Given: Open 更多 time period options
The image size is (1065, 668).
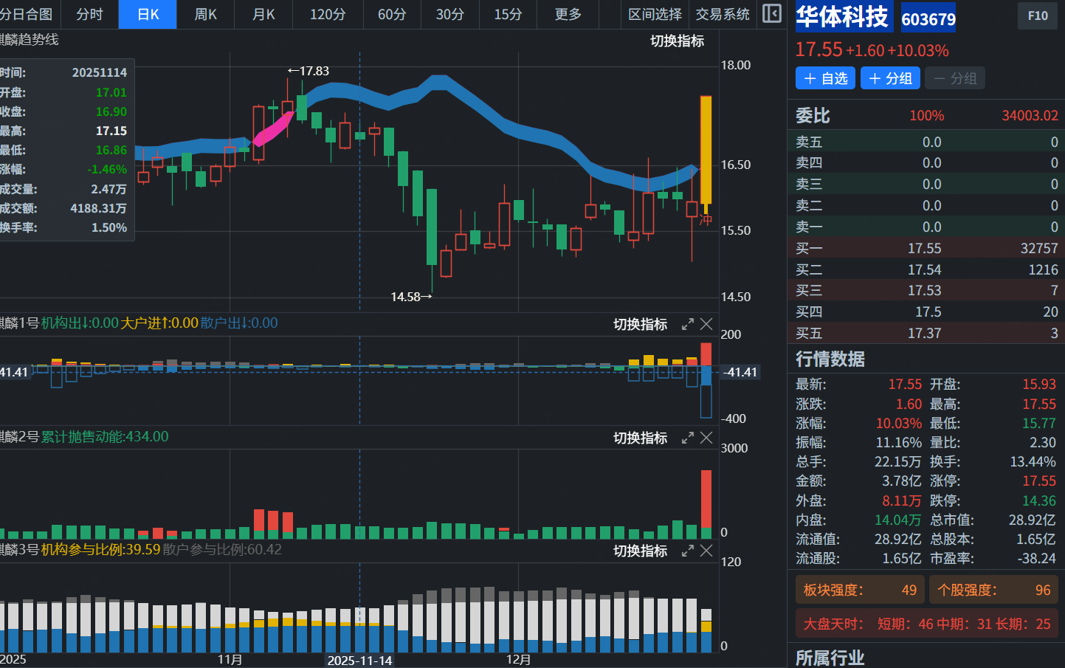Looking at the screenshot, I should (x=568, y=15).
